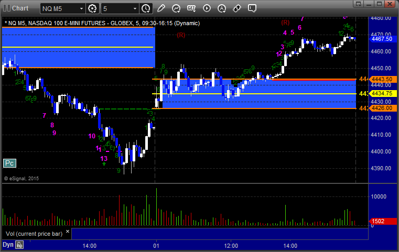Toggle the Dyn lock icon
The width and height of the screenshot is (399, 252).
click(x=19, y=245)
